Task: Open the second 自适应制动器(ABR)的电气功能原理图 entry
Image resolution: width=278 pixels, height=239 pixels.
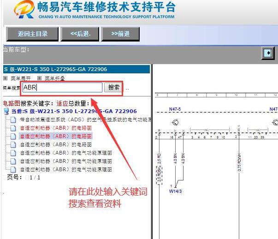Action: 66,161
